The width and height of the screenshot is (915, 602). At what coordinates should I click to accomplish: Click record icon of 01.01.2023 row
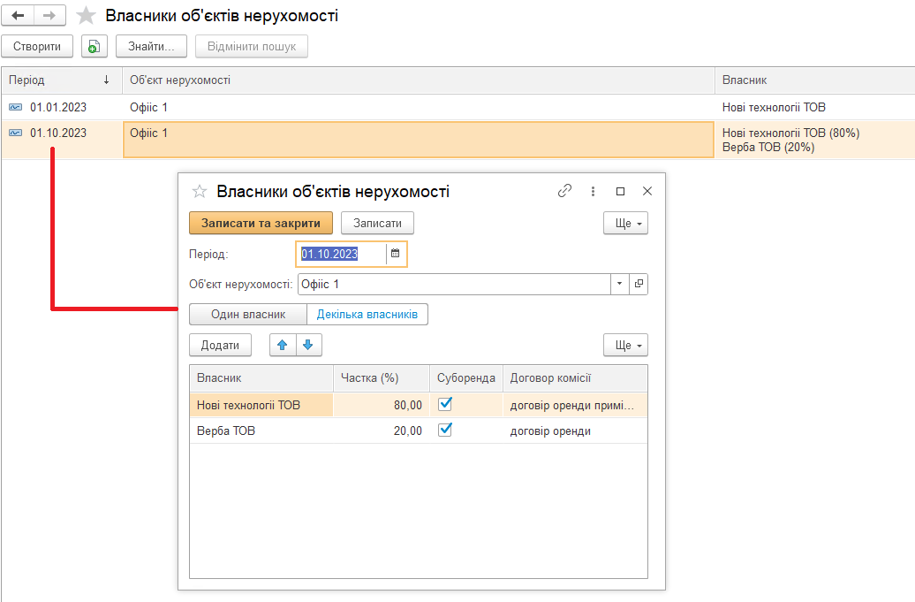(16, 108)
